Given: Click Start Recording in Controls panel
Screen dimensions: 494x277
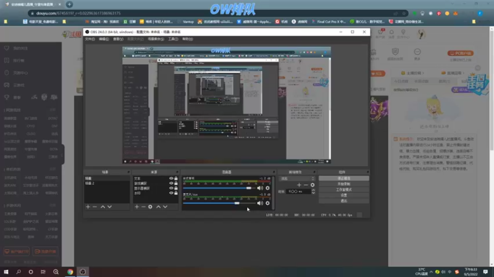Looking at the screenshot, I should coord(344,184).
